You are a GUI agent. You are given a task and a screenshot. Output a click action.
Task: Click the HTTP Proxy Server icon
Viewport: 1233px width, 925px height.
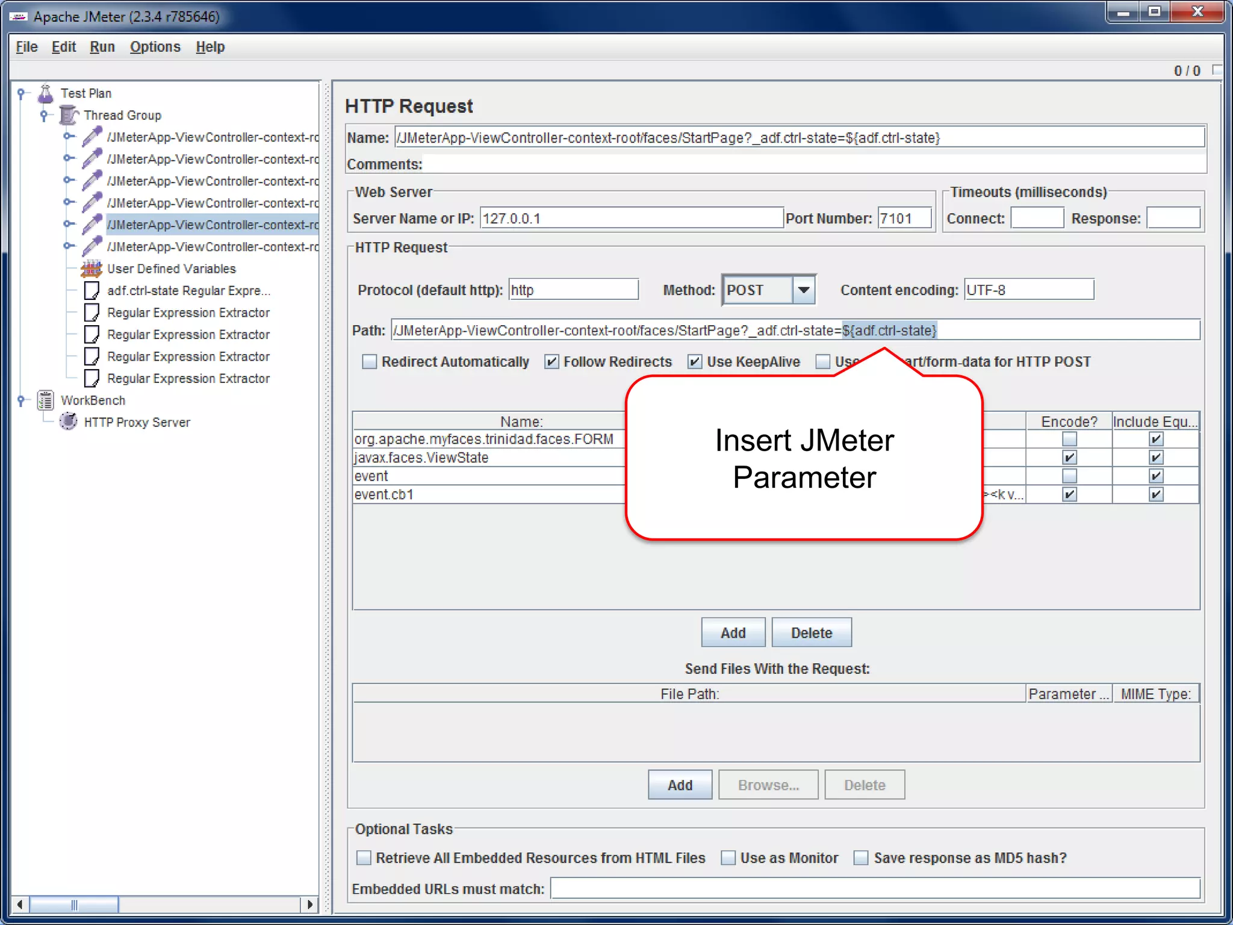[x=69, y=422]
